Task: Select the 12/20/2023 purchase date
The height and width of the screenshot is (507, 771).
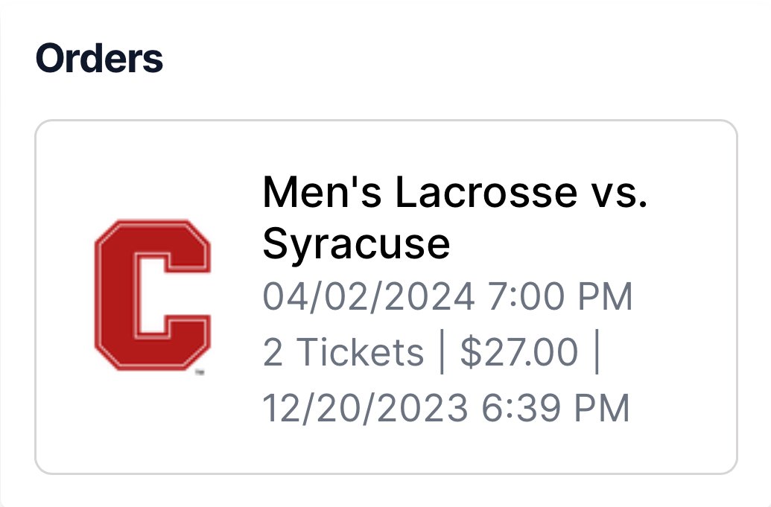Action: click(x=366, y=408)
